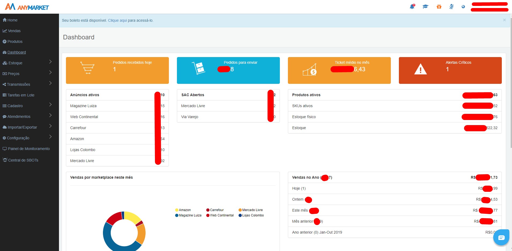Expand the Preços submenu chevron

[50, 73]
